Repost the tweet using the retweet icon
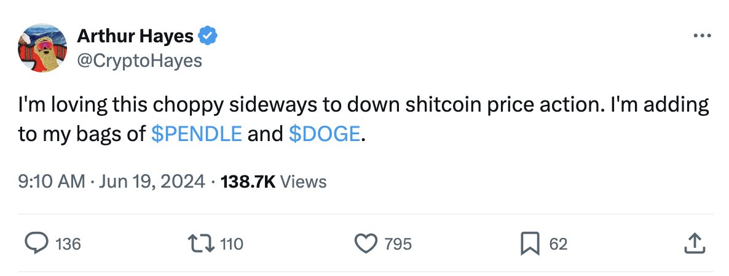The image size is (729, 276). 204,244
